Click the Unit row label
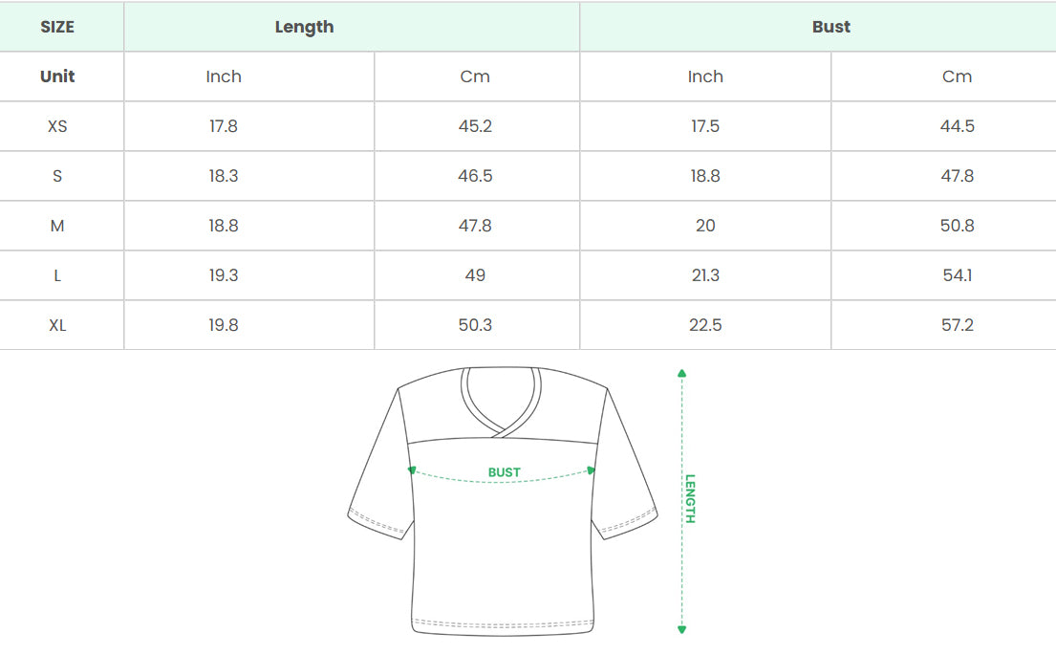Image resolution: width=1056 pixels, height=655 pixels. 57,76
